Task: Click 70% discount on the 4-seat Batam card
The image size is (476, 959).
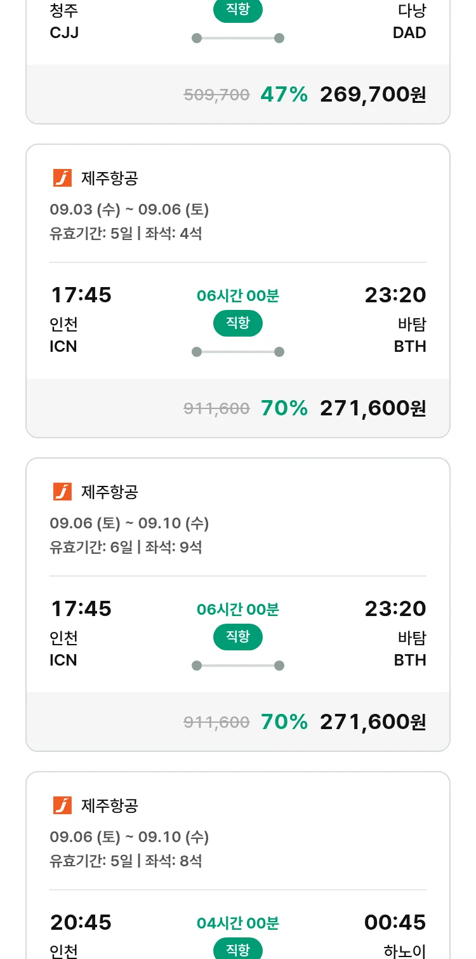Action: click(x=284, y=408)
